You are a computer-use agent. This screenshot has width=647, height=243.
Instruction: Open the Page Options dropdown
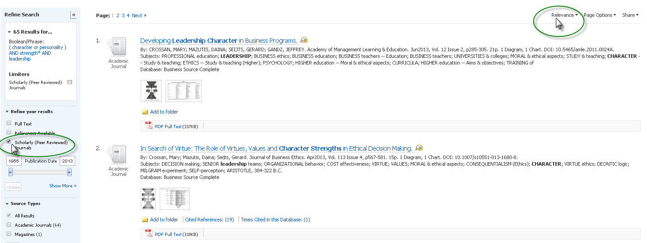[x=600, y=15]
